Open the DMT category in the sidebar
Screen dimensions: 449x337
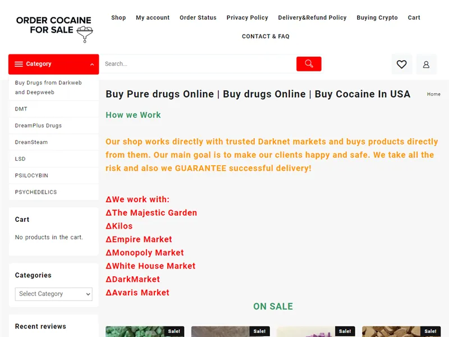click(x=20, y=108)
